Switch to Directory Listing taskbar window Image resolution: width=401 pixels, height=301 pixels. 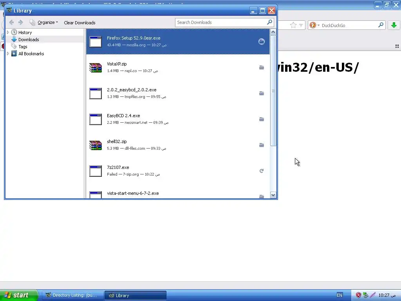[72, 295]
